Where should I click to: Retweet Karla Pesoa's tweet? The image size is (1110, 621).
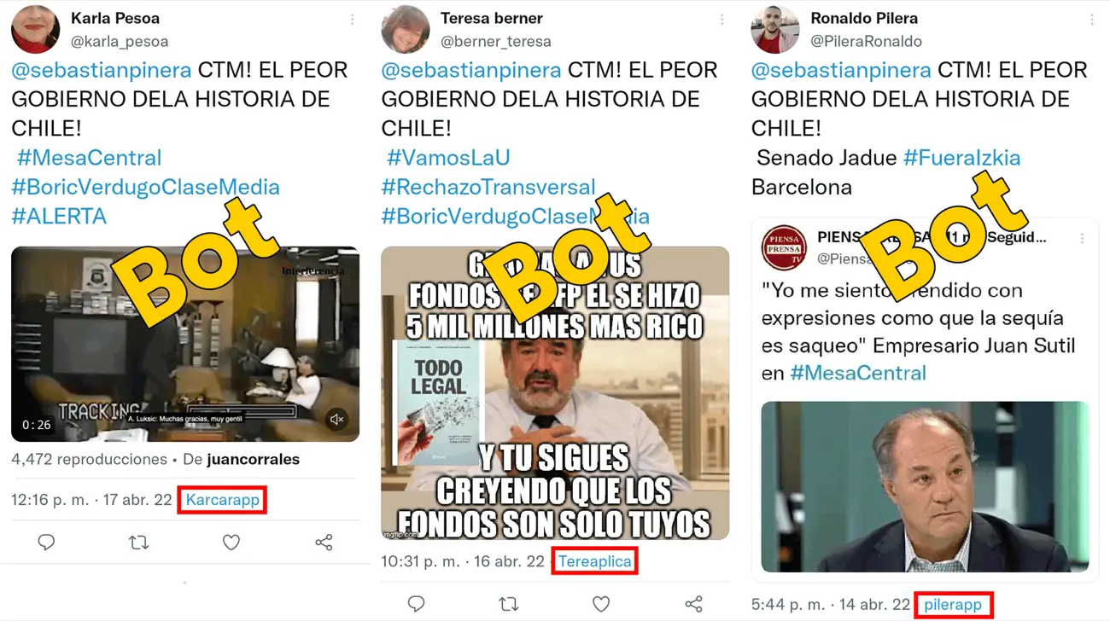pos(138,543)
